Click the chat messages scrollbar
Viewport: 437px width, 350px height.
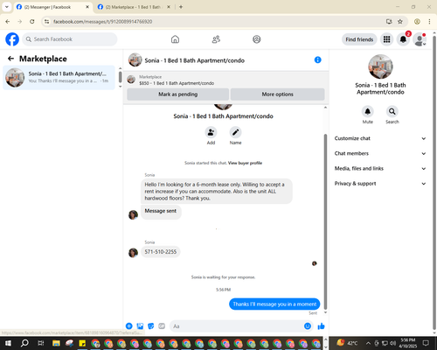pyautogui.click(x=325, y=221)
